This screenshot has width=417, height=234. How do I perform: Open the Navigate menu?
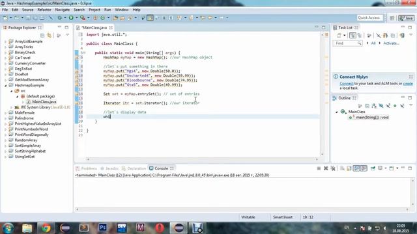(63, 10)
